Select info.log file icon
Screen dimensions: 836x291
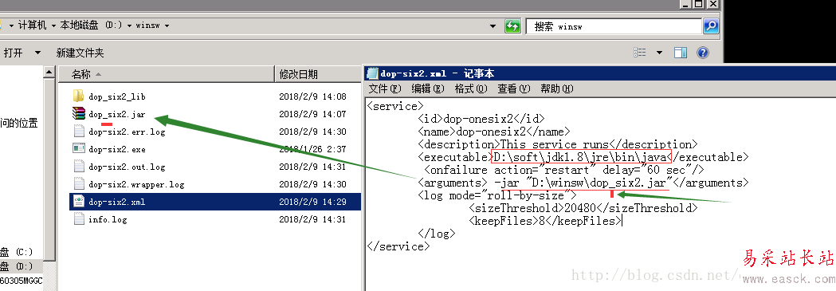pyautogui.click(x=78, y=219)
